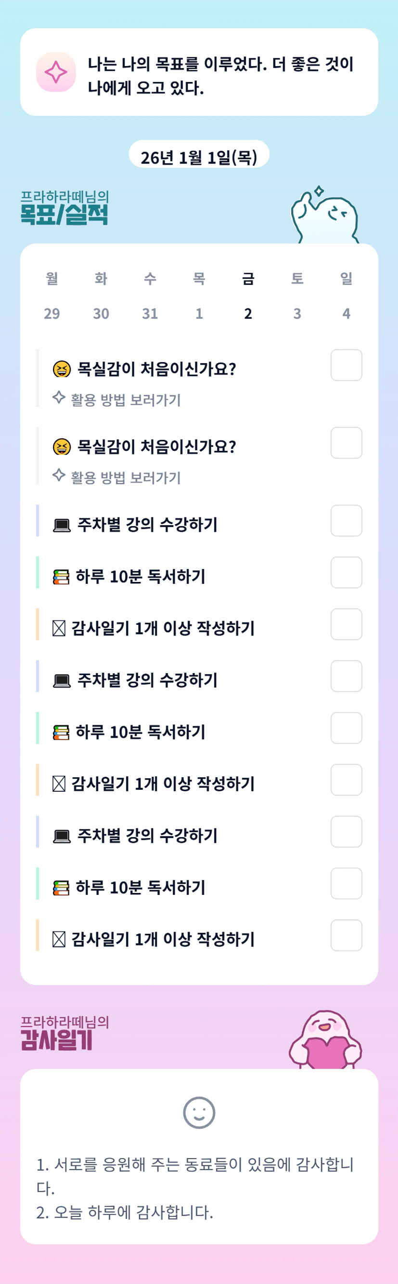Check the second 하루 10분 독서하기 checkbox

coord(346,728)
